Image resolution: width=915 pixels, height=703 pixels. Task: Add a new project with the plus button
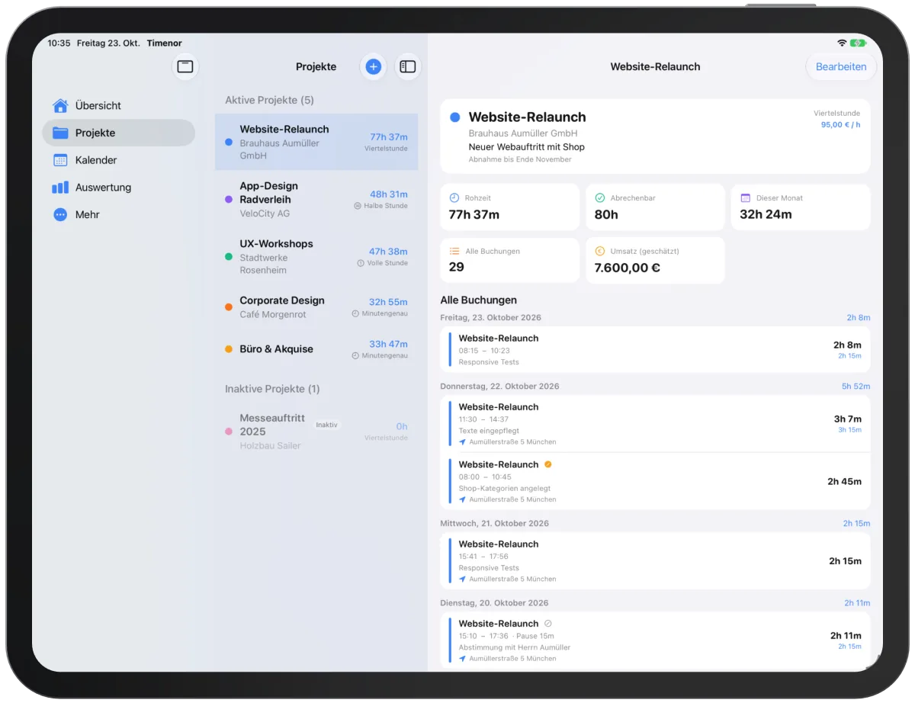click(373, 66)
